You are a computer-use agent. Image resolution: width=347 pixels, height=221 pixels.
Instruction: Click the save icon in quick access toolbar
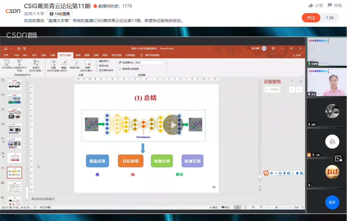[6, 48]
